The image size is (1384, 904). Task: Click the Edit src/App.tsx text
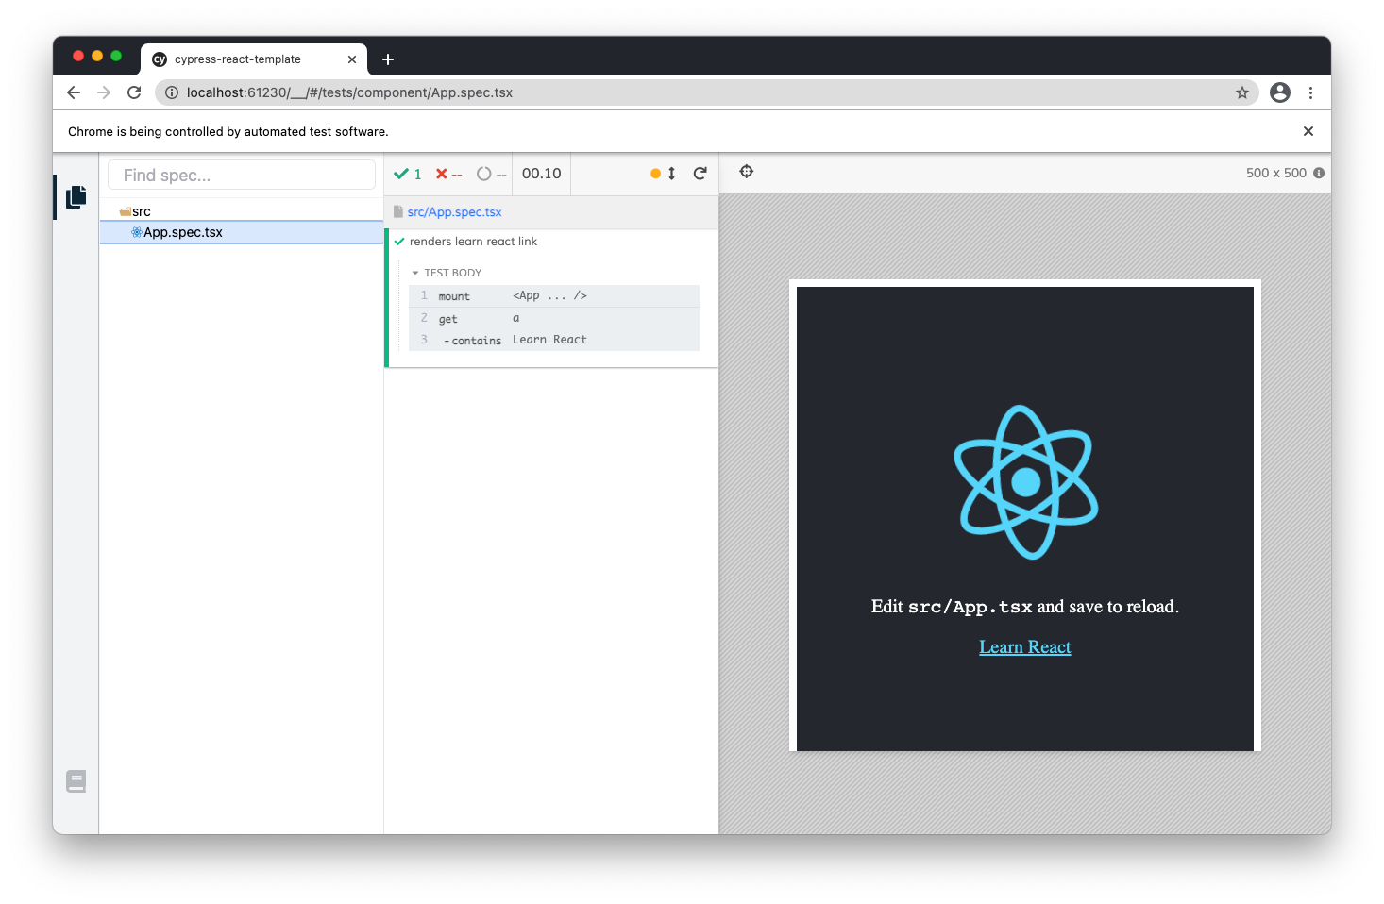[x=1024, y=607]
